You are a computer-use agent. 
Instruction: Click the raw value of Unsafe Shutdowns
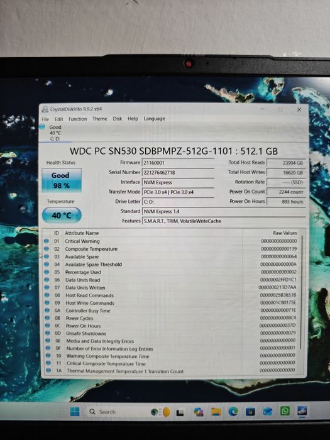(278, 333)
